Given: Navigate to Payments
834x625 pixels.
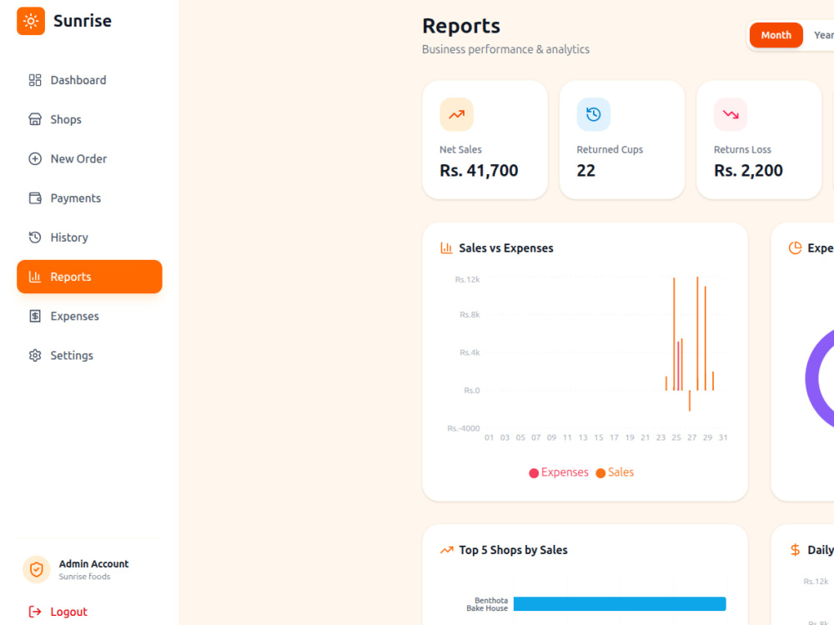Looking at the screenshot, I should 89,198.
